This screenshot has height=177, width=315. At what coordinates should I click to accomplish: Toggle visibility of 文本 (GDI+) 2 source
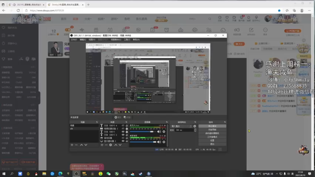tap(123, 135)
